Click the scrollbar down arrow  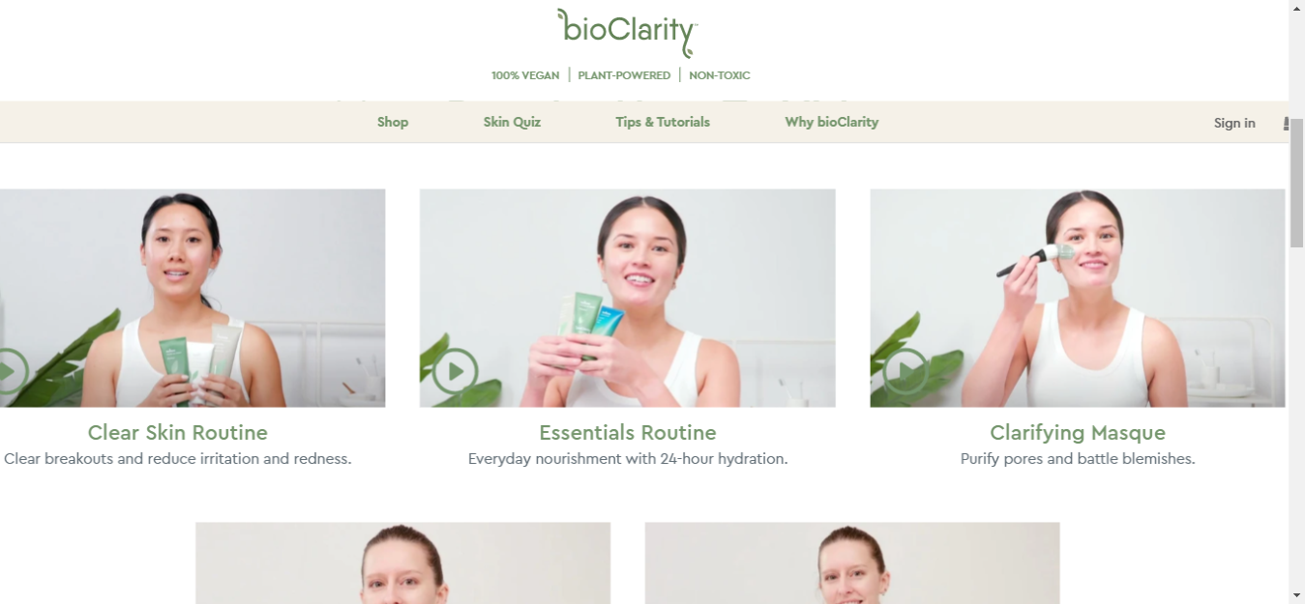click(x=1296, y=594)
